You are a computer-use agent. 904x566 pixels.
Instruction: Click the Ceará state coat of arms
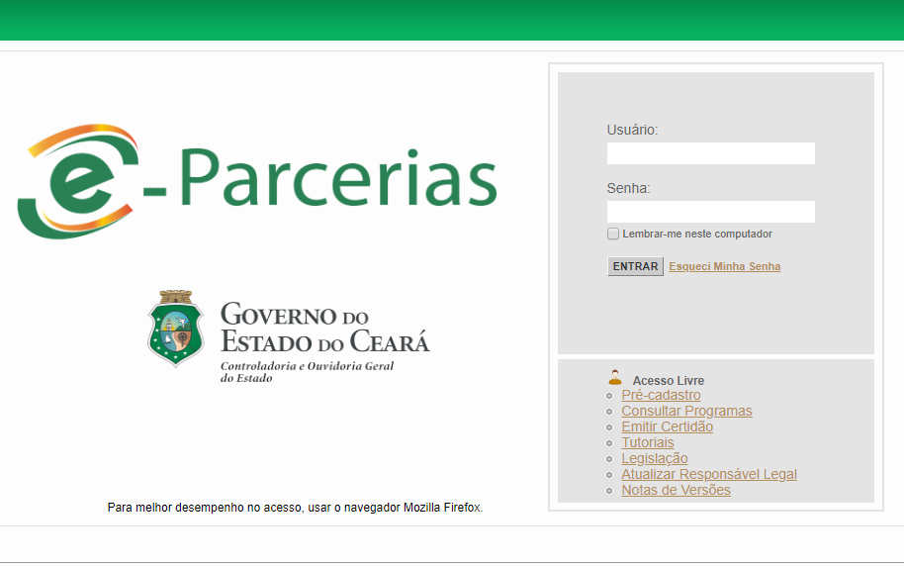(x=175, y=328)
